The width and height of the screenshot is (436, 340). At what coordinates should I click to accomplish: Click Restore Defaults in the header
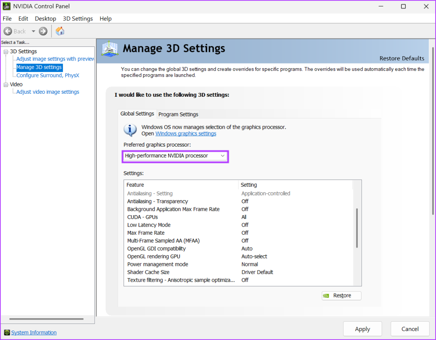(x=402, y=58)
